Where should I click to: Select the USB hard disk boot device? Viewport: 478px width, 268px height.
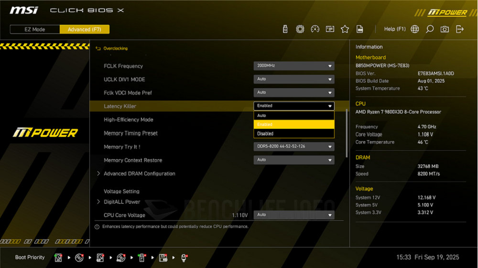(100, 258)
